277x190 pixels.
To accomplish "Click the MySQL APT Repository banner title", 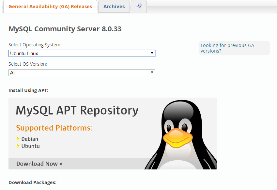I will click(77, 110).
